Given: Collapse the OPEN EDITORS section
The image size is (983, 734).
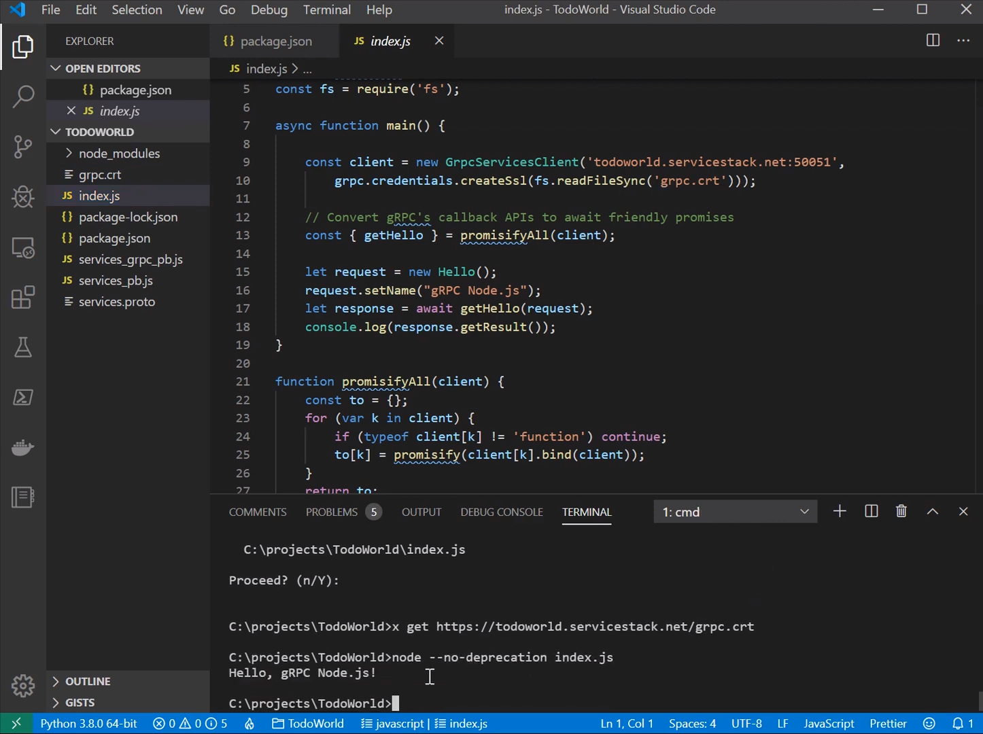Looking at the screenshot, I should point(55,68).
